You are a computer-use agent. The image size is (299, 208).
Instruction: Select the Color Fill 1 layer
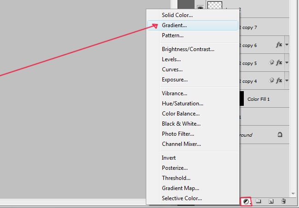pyautogui.click(x=264, y=98)
